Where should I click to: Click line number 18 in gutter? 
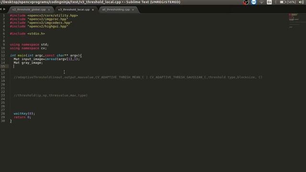point(3,77)
